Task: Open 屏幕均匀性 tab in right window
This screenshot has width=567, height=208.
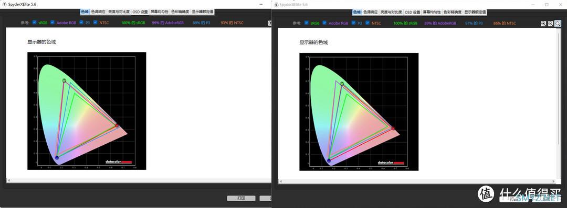Action: click(x=432, y=12)
